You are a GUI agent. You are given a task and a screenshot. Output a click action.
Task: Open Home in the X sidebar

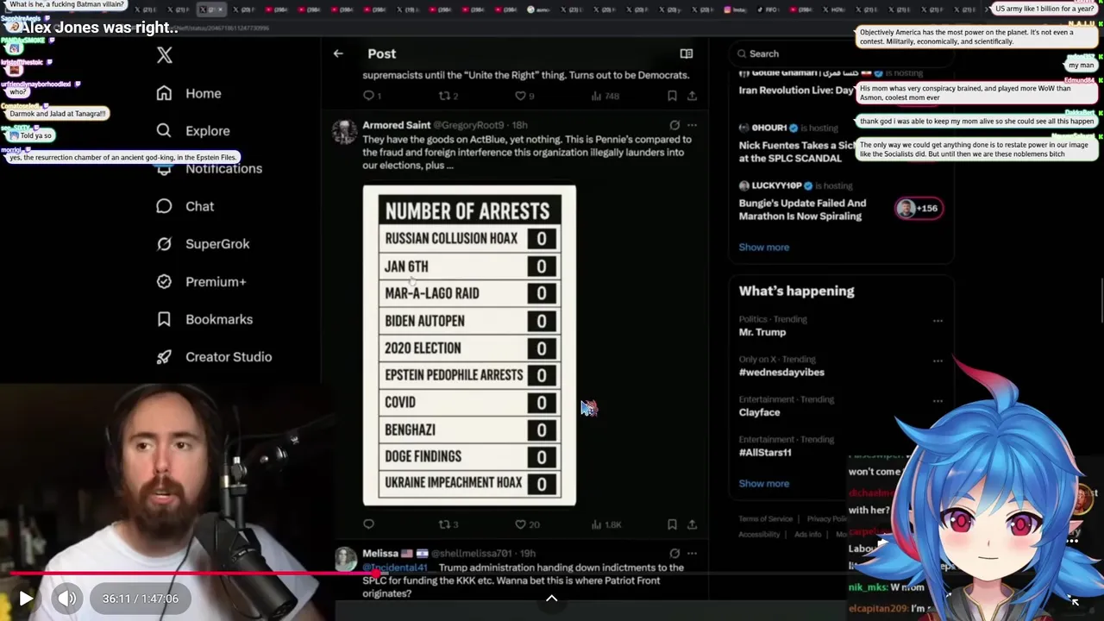tap(203, 93)
